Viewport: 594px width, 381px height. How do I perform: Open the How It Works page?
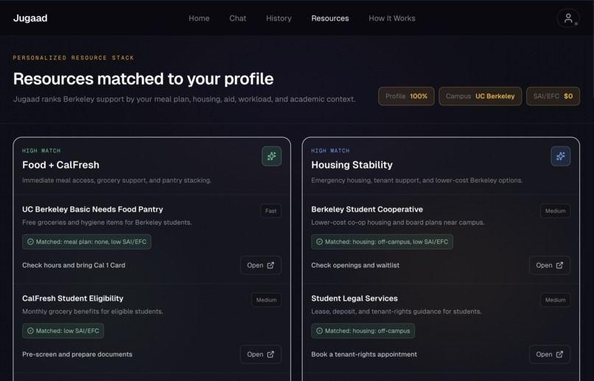click(x=392, y=18)
